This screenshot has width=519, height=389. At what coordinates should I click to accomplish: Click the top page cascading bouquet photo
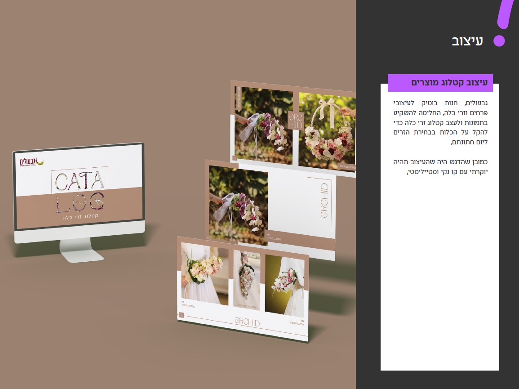click(264, 125)
